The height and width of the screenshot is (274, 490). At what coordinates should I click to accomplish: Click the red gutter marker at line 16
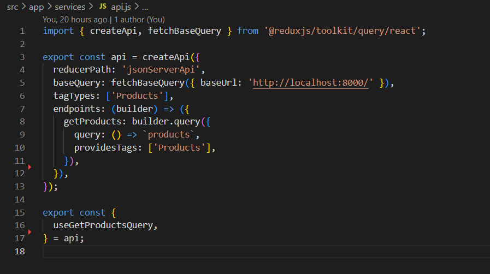(x=29, y=232)
